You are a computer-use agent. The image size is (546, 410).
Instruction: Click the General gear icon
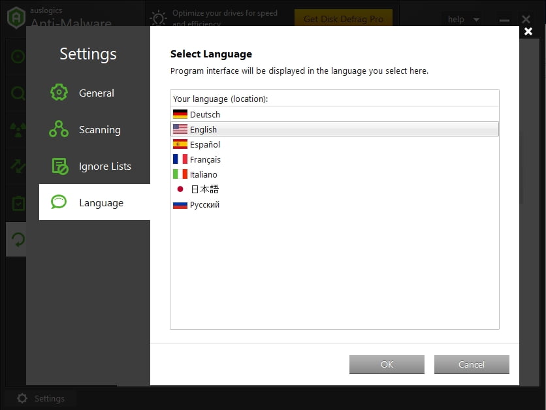59,92
